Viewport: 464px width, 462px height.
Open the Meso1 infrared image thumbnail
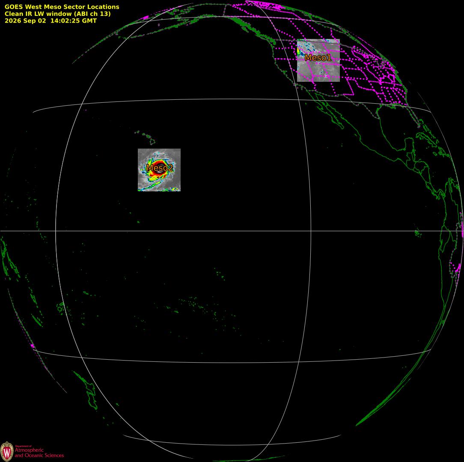pyautogui.click(x=318, y=60)
